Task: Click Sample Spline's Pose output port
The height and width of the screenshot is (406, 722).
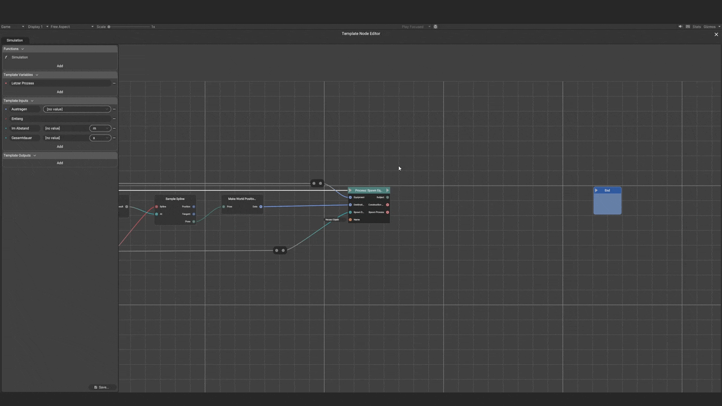Action: pyautogui.click(x=193, y=221)
